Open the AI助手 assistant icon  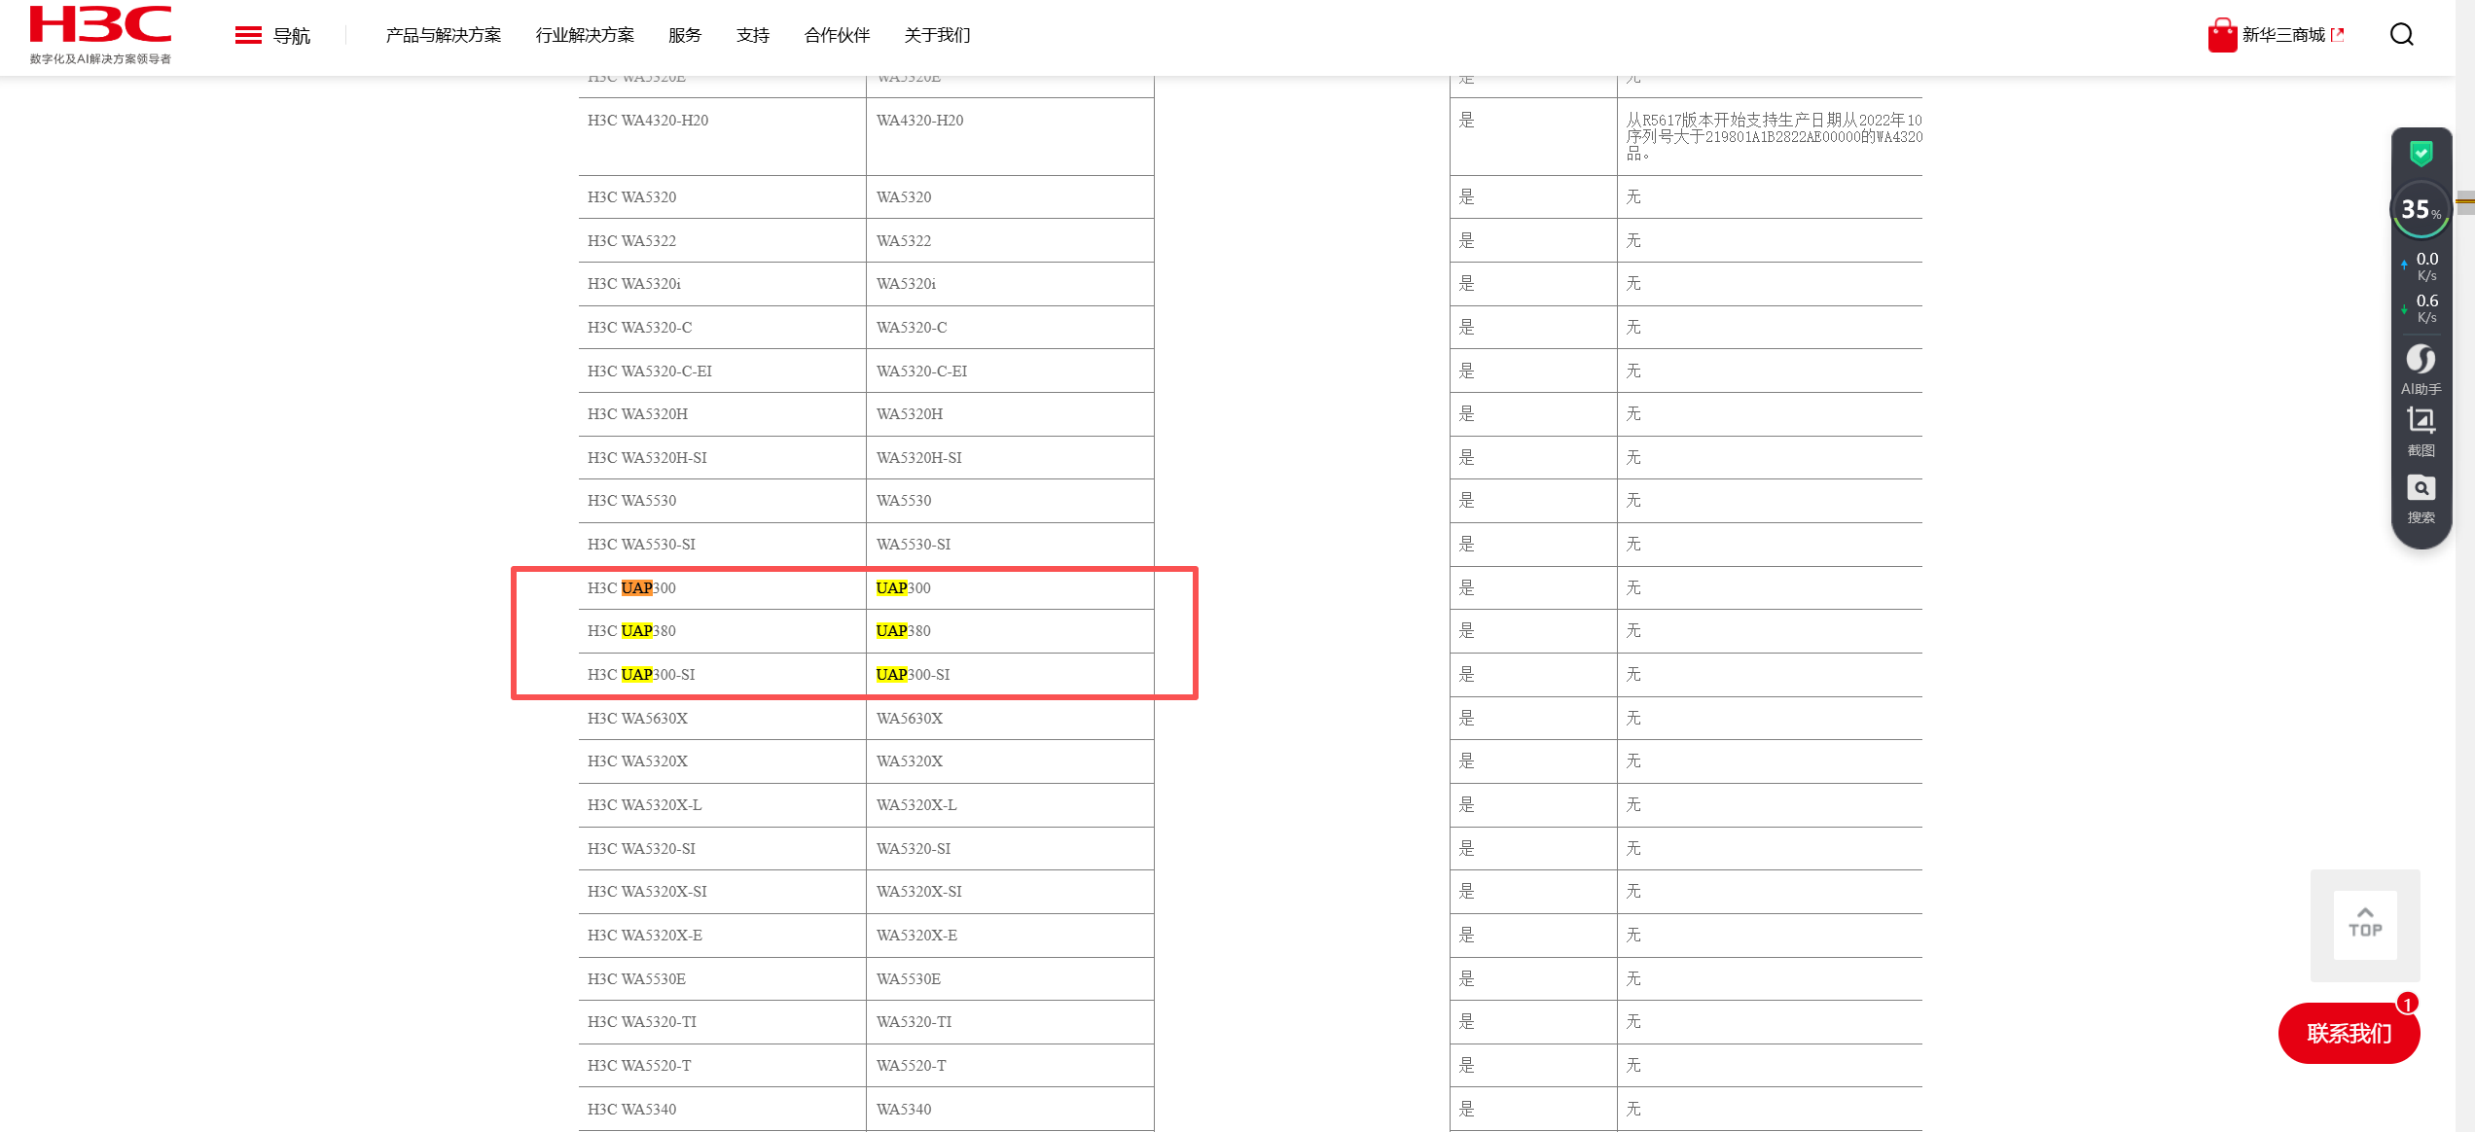pyautogui.click(x=2421, y=360)
